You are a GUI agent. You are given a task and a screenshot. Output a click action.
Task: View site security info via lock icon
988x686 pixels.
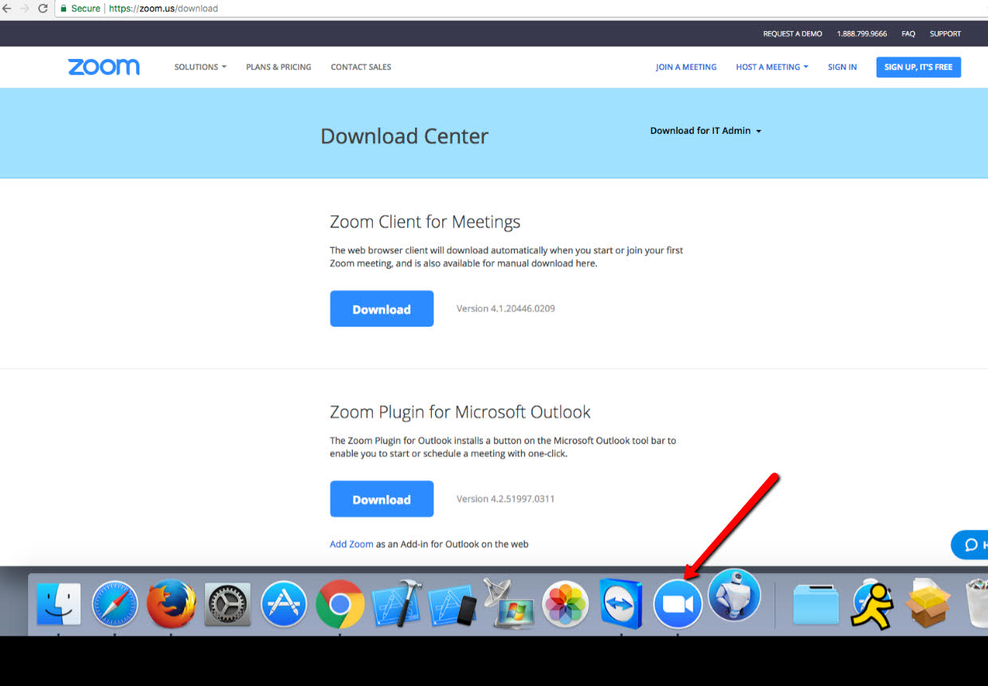64,9
